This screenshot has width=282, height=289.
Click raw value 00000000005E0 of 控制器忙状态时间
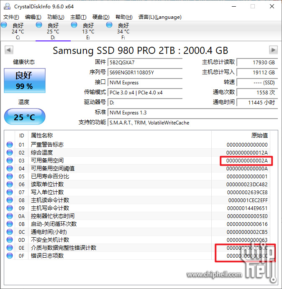coord(247,216)
